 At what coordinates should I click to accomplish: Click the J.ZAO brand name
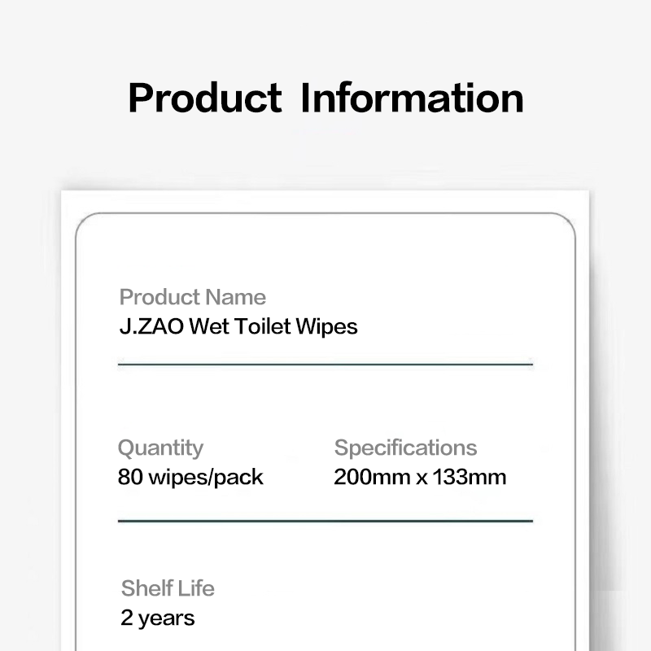[151, 326]
